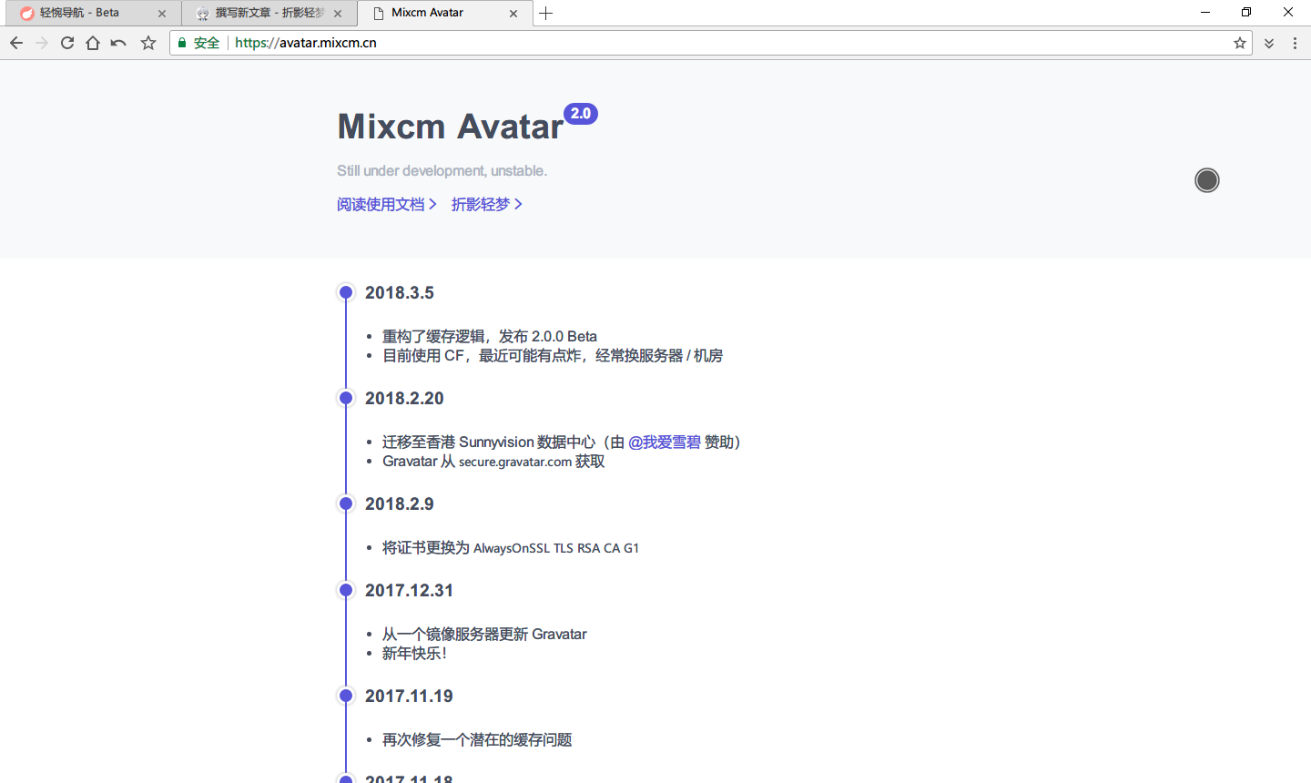Image resolution: width=1311 pixels, height=783 pixels.
Task: Close the Mixcm Avatar tab
Action: [513, 14]
